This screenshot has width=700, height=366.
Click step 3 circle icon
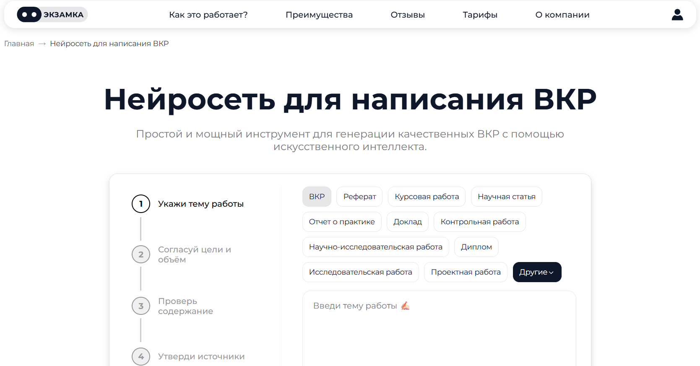(x=141, y=306)
